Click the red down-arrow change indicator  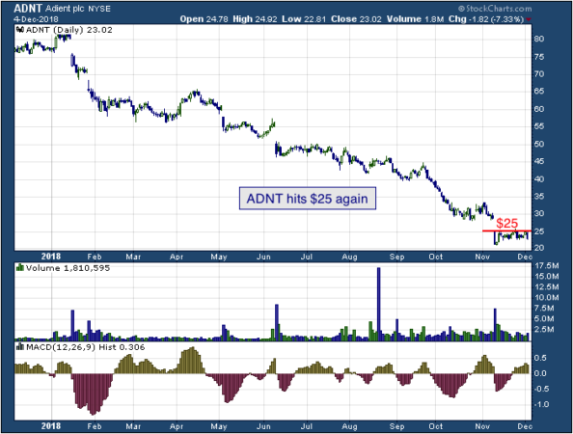[529, 19]
